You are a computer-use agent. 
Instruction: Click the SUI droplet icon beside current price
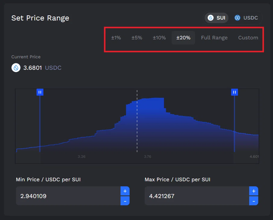coord(16,68)
